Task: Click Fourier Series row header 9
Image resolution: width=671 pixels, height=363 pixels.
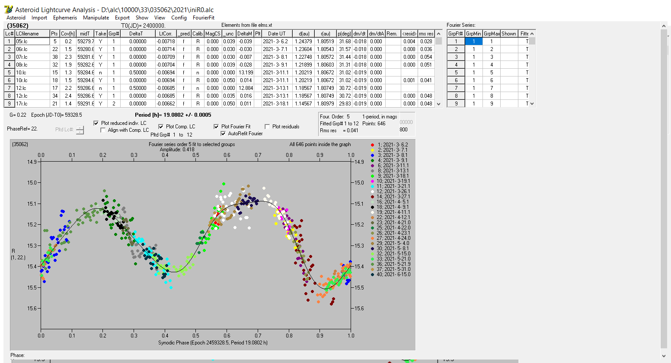Action: pyautogui.click(x=456, y=104)
